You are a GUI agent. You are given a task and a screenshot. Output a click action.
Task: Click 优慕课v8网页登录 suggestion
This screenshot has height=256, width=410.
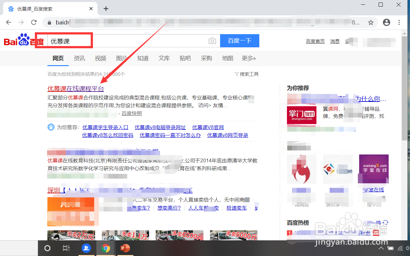[228, 135]
